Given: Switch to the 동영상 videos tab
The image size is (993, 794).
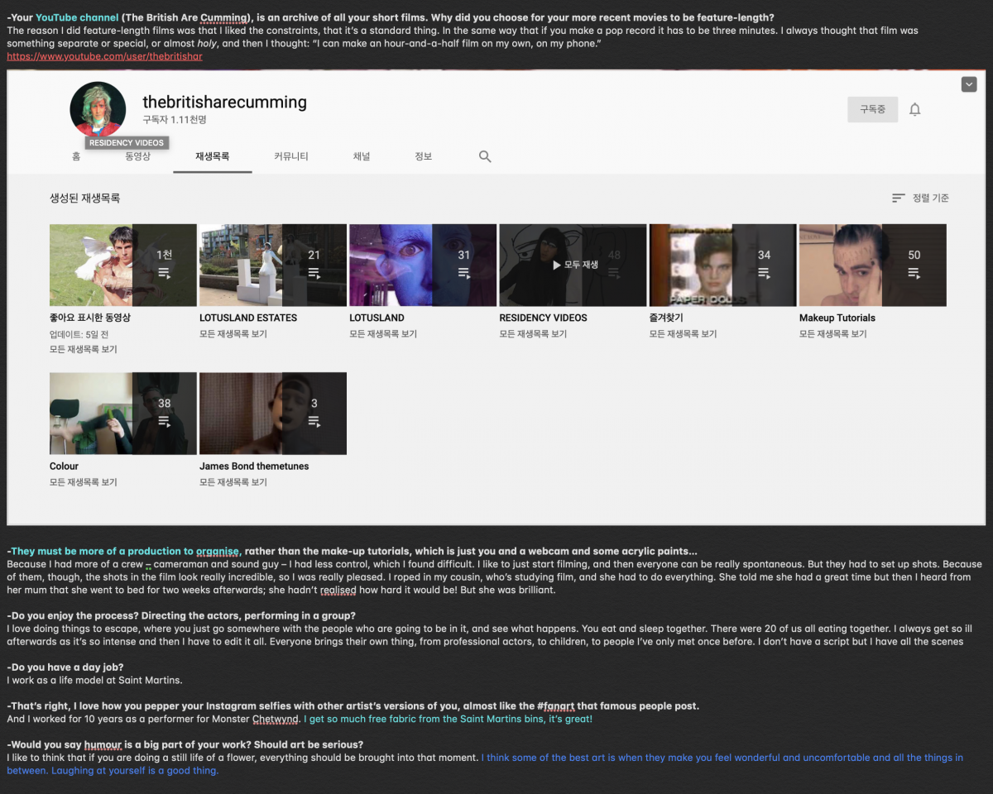Looking at the screenshot, I should tap(137, 156).
